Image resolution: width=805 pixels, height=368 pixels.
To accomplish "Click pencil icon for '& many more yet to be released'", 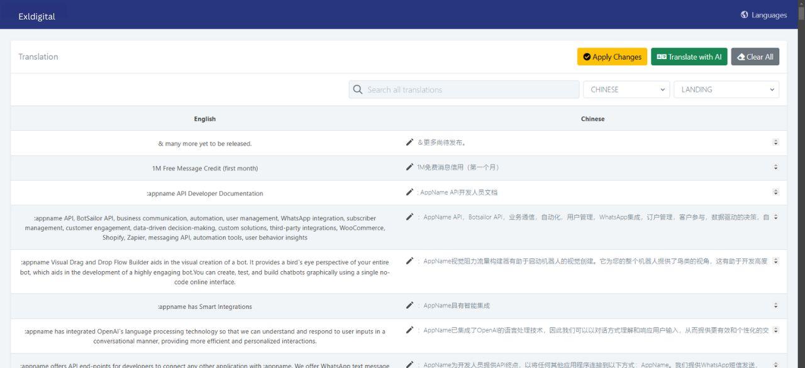I will pos(409,142).
